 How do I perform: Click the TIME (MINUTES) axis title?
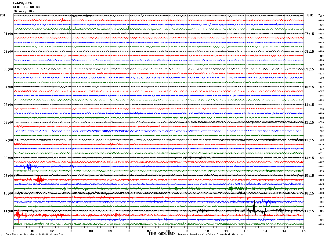coord(162,234)
